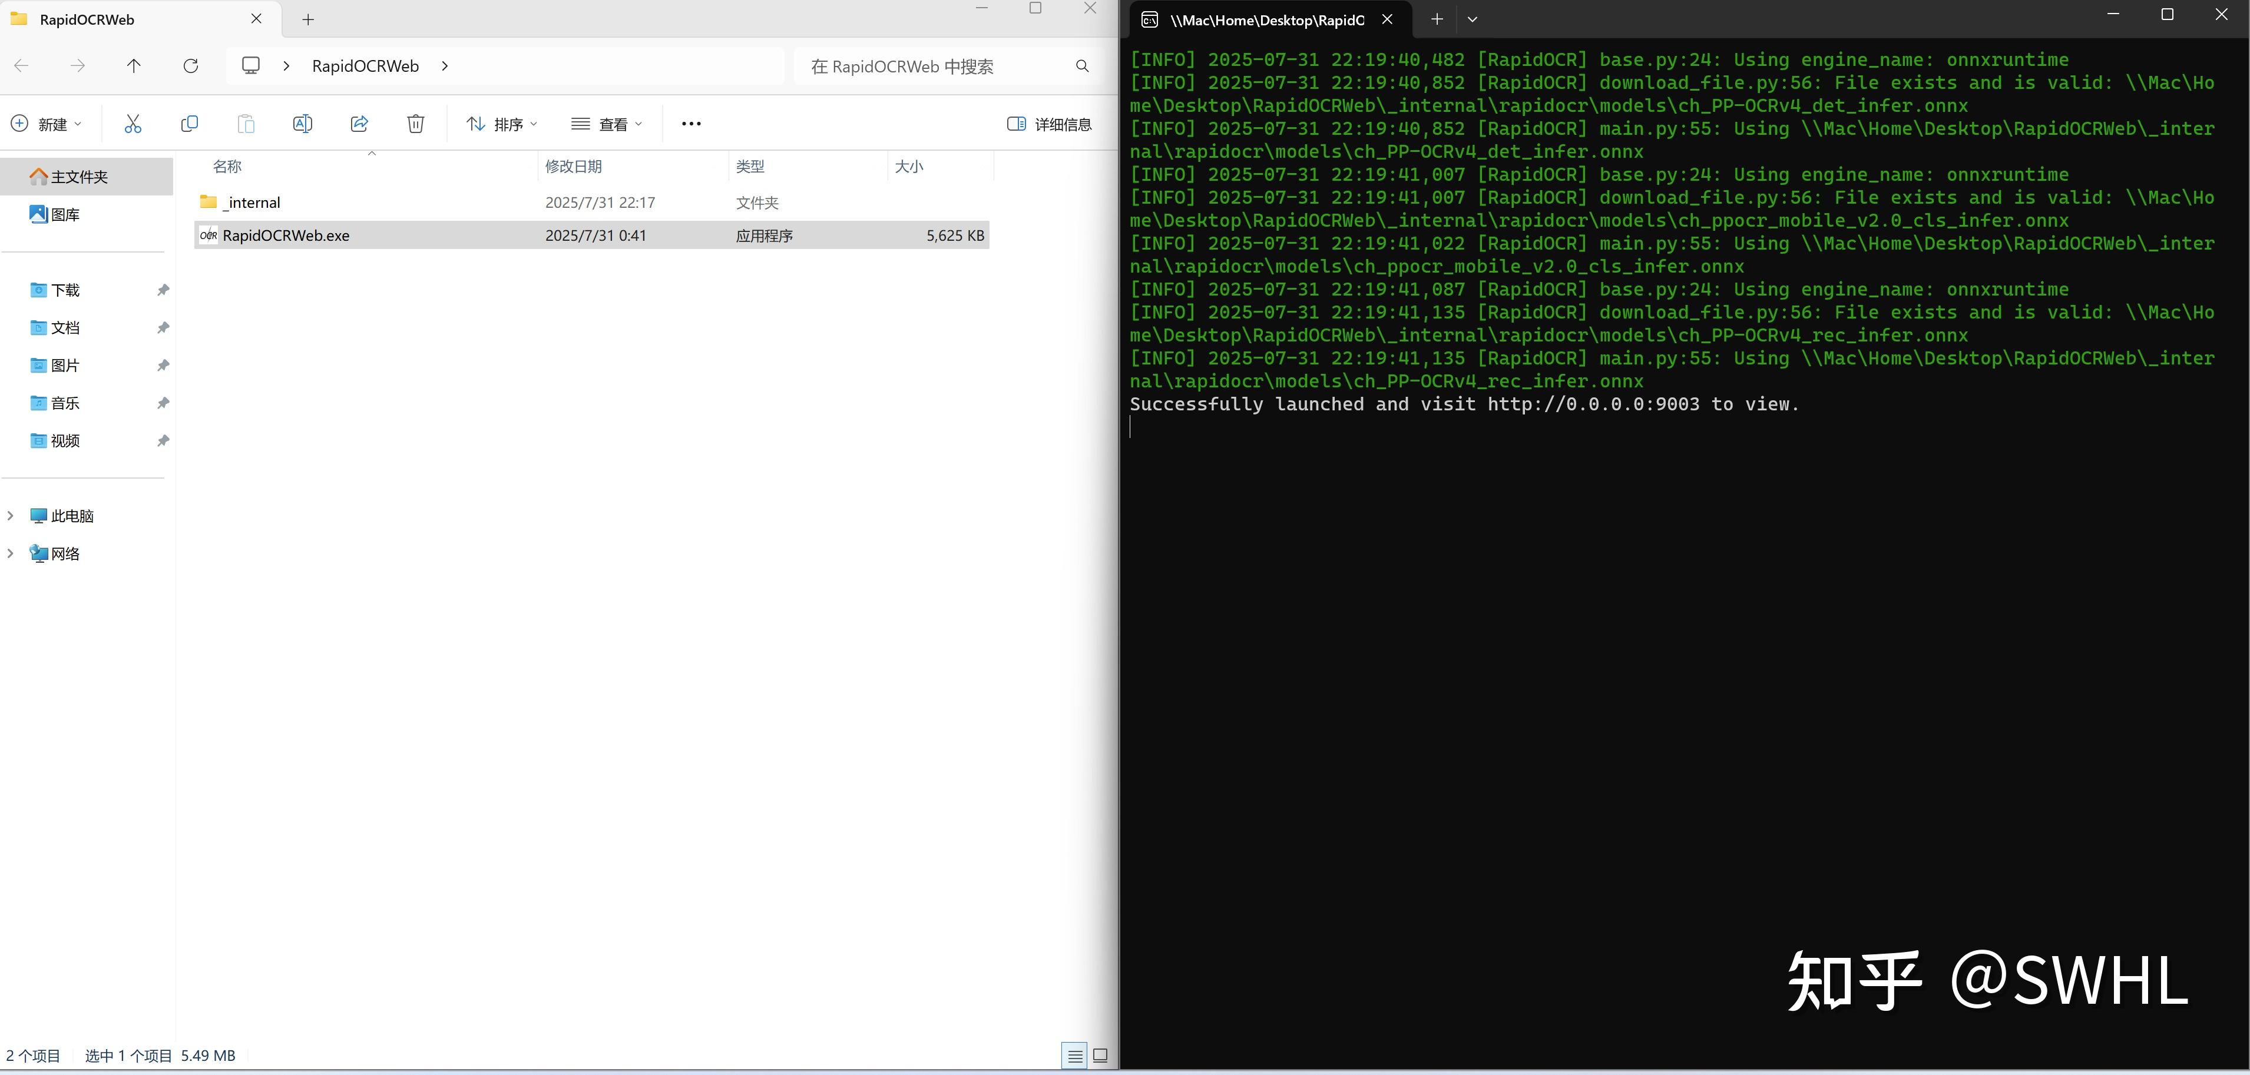
Task: Open terminal tab dropdown arrow
Action: [x=1473, y=19]
